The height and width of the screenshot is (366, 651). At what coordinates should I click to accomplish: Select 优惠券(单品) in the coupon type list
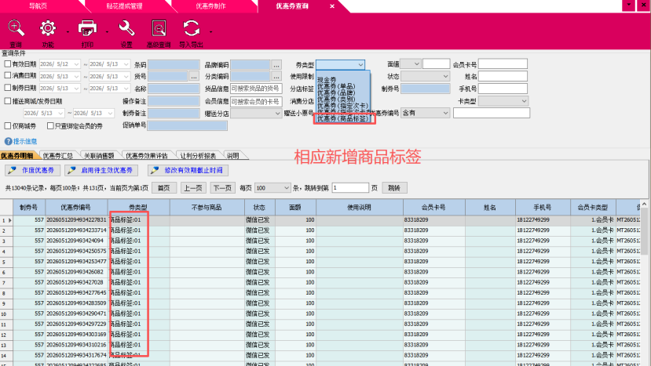point(336,85)
